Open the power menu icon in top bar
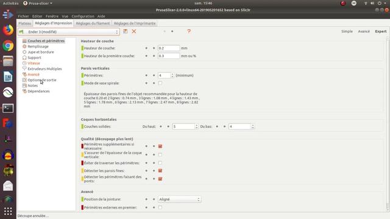The image size is (390, 219). pos(380,3)
